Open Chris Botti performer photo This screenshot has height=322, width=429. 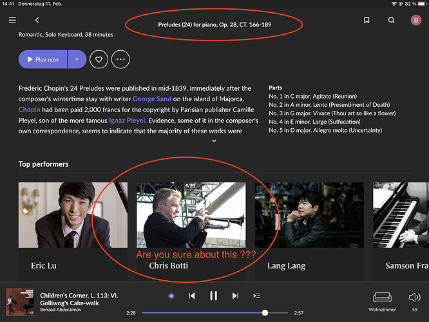point(191,215)
